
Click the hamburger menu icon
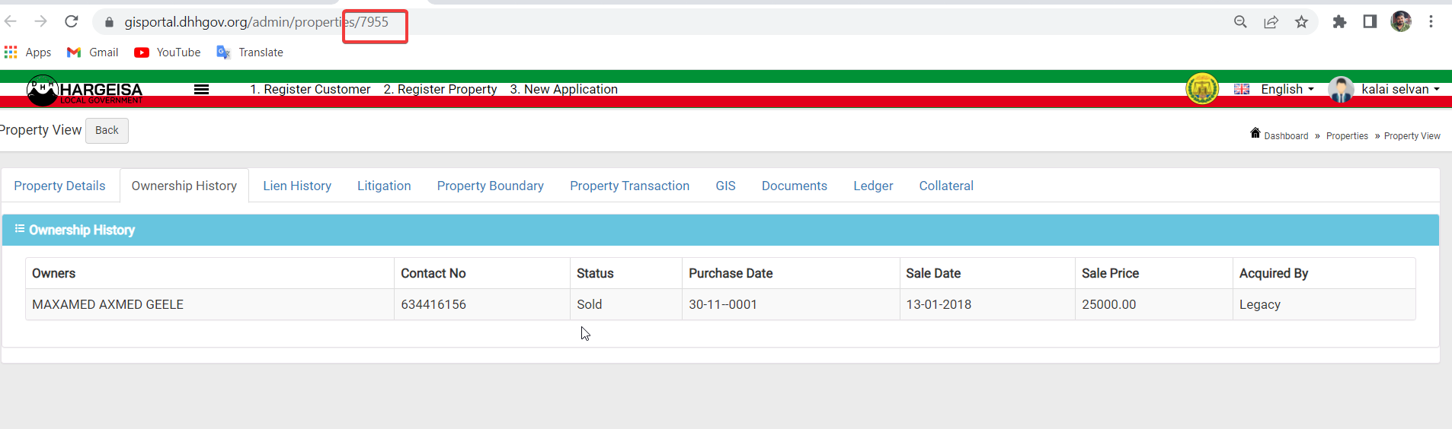[x=201, y=89]
